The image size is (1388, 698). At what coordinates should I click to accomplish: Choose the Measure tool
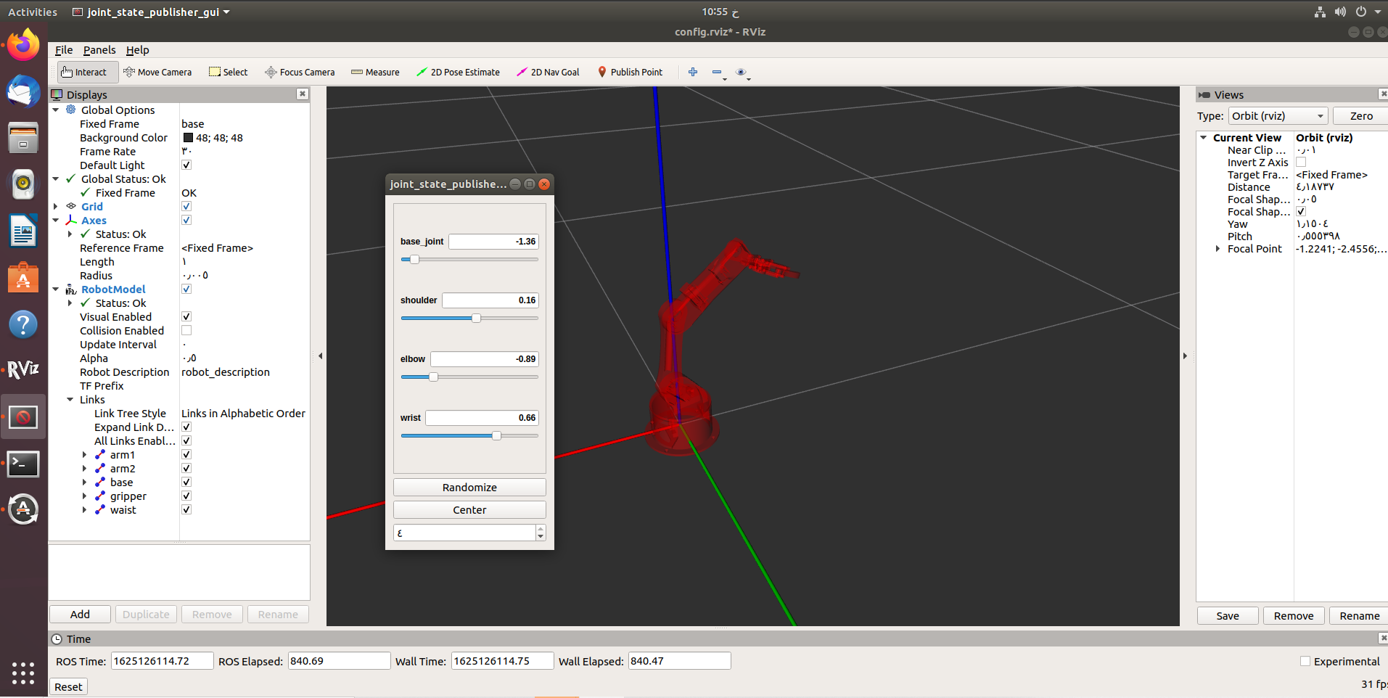pos(375,72)
